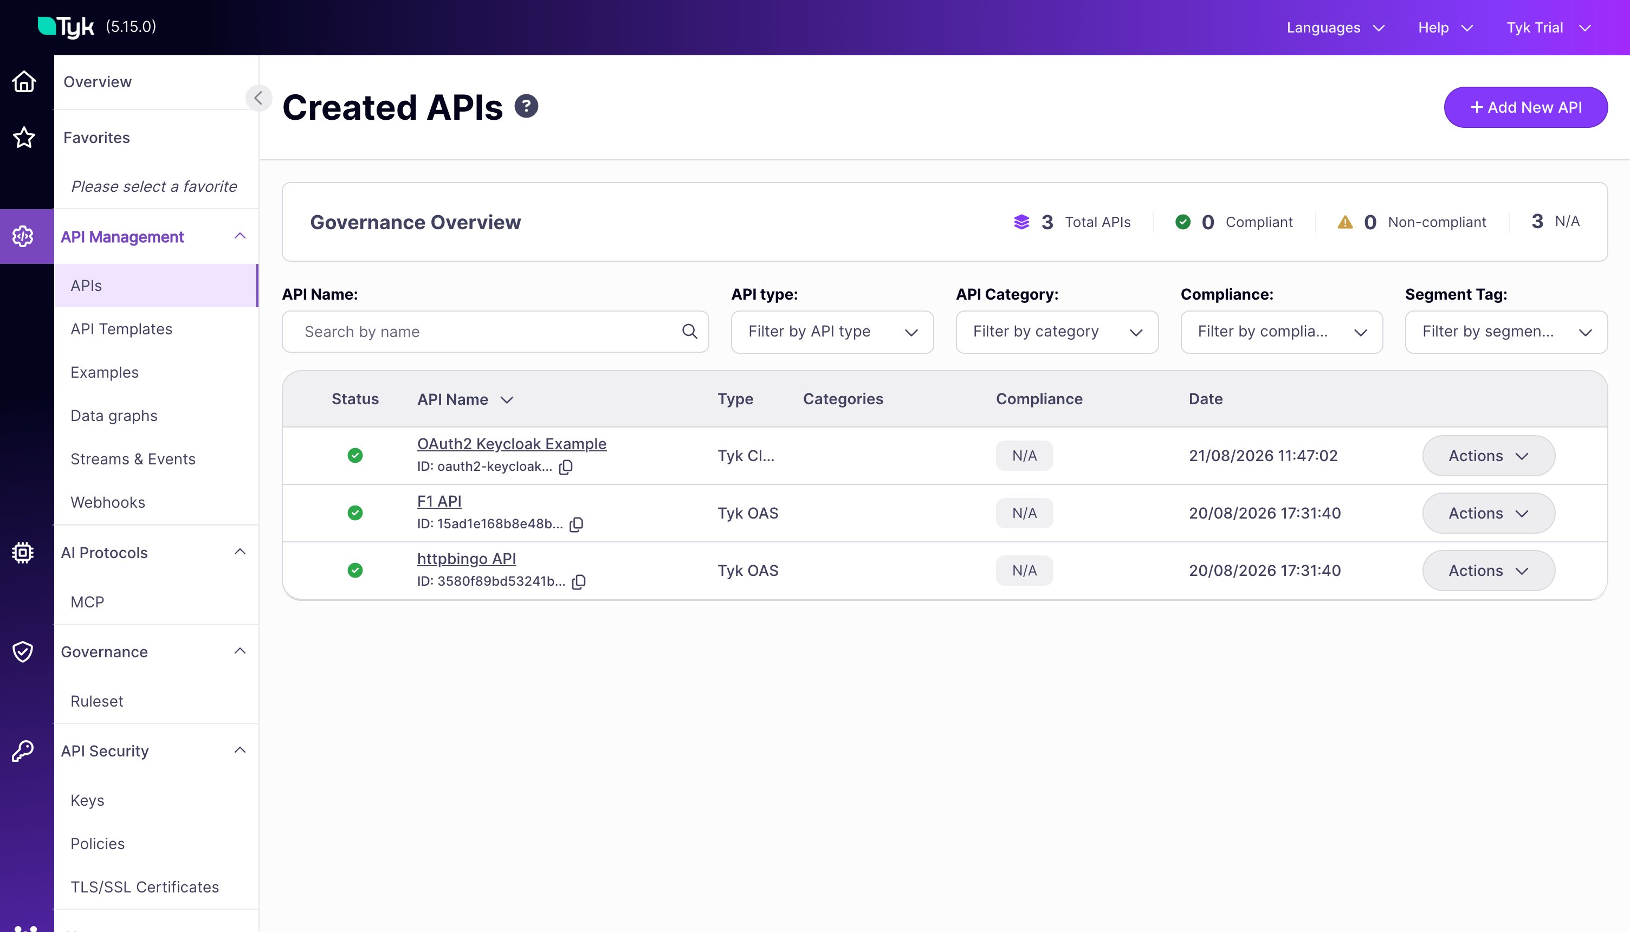Click Tyk OAS type of F1 API
Screen dimensions: 1630x932
pyautogui.click(x=747, y=513)
